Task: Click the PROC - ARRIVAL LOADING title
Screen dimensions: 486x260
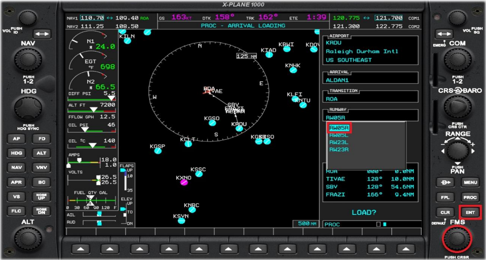Action: 243,26
